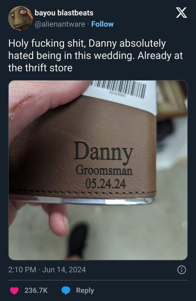The width and height of the screenshot is (196, 301).
Task: Open the leather flask photo attachment
Action: point(98,170)
